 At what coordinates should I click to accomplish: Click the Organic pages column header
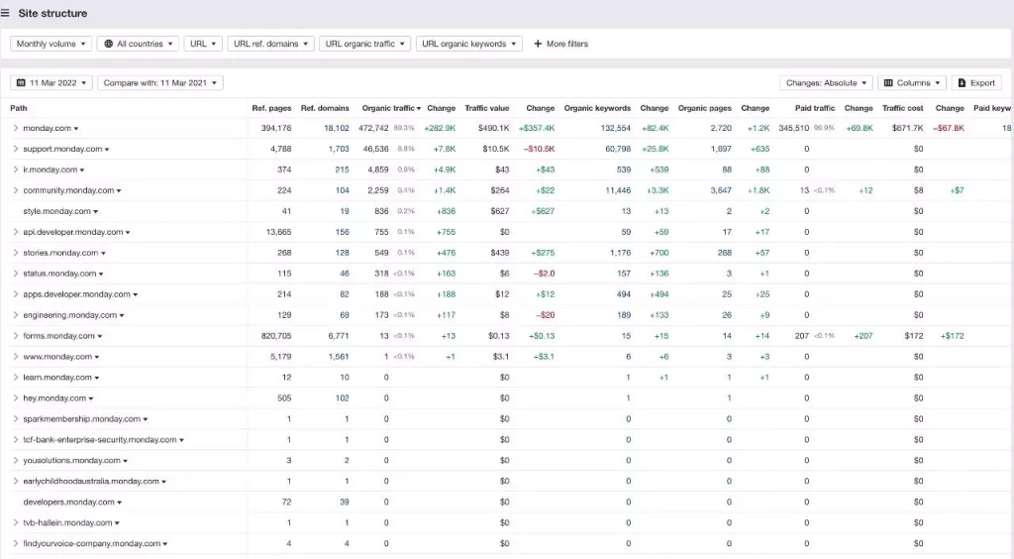coord(705,108)
